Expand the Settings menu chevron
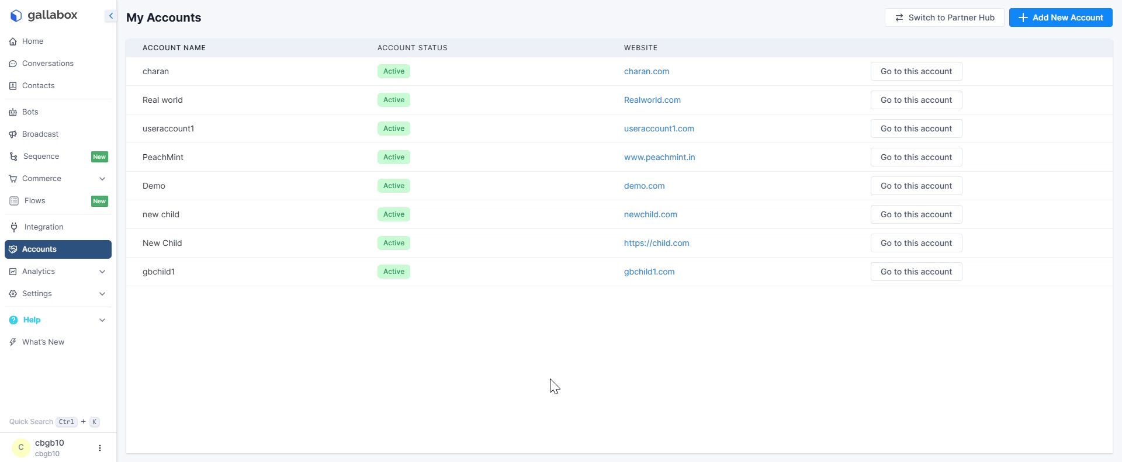Viewport: 1122px width, 462px height. tap(102, 294)
